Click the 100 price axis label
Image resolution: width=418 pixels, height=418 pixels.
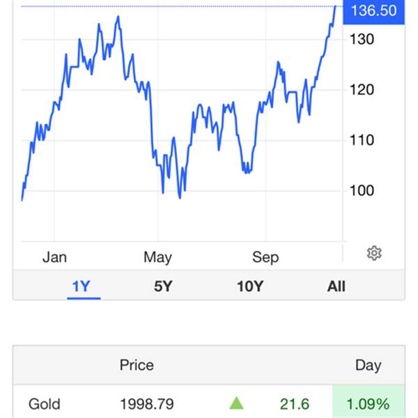(x=362, y=191)
